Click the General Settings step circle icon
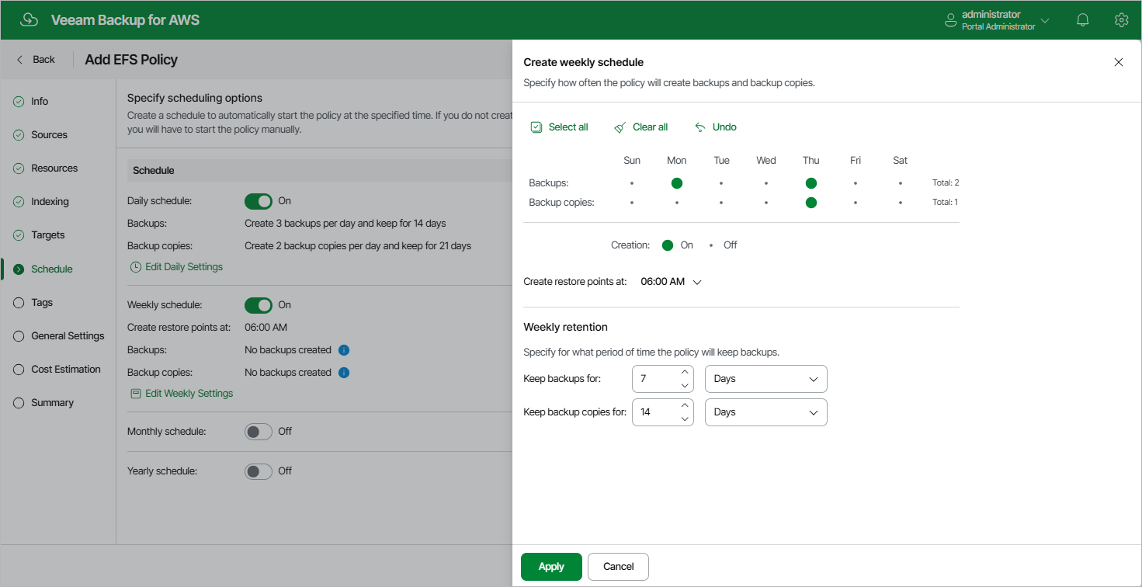The image size is (1142, 587). coord(19,336)
